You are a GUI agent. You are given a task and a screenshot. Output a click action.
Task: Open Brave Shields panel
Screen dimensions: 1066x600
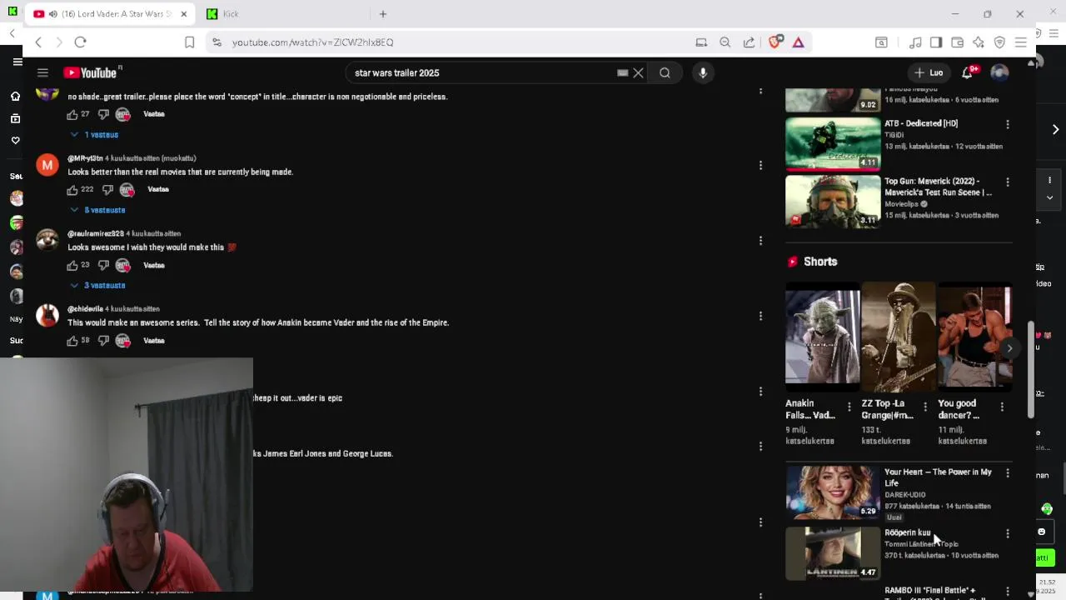(x=775, y=42)
